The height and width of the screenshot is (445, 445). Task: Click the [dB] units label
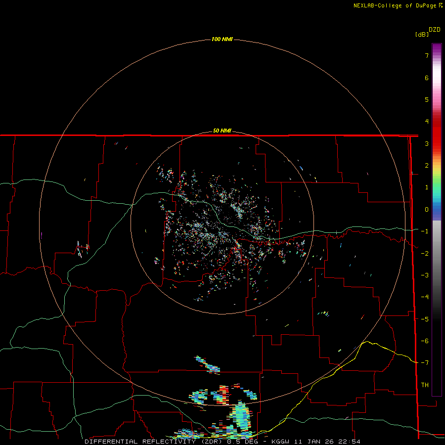click(422, 34)
